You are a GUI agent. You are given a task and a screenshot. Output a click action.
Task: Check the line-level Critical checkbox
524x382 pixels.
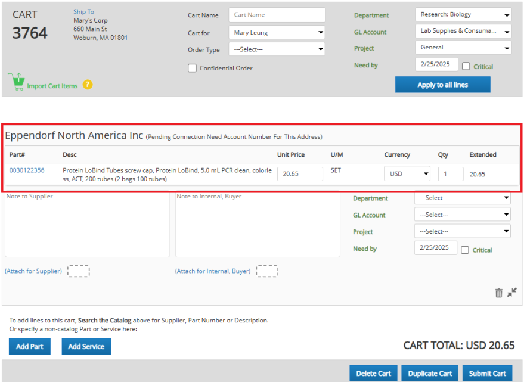click(x=465, y=250)
